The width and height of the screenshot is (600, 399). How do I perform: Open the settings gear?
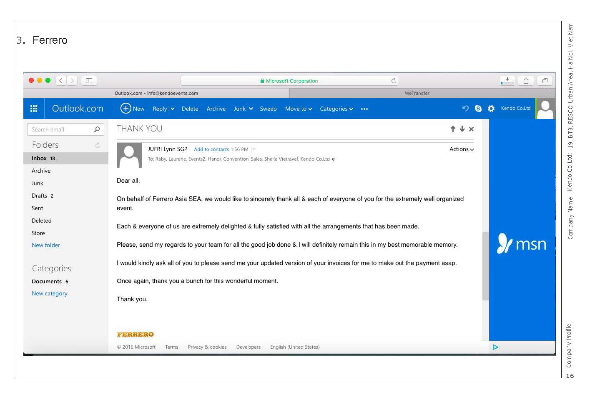(x=491, y=109)
